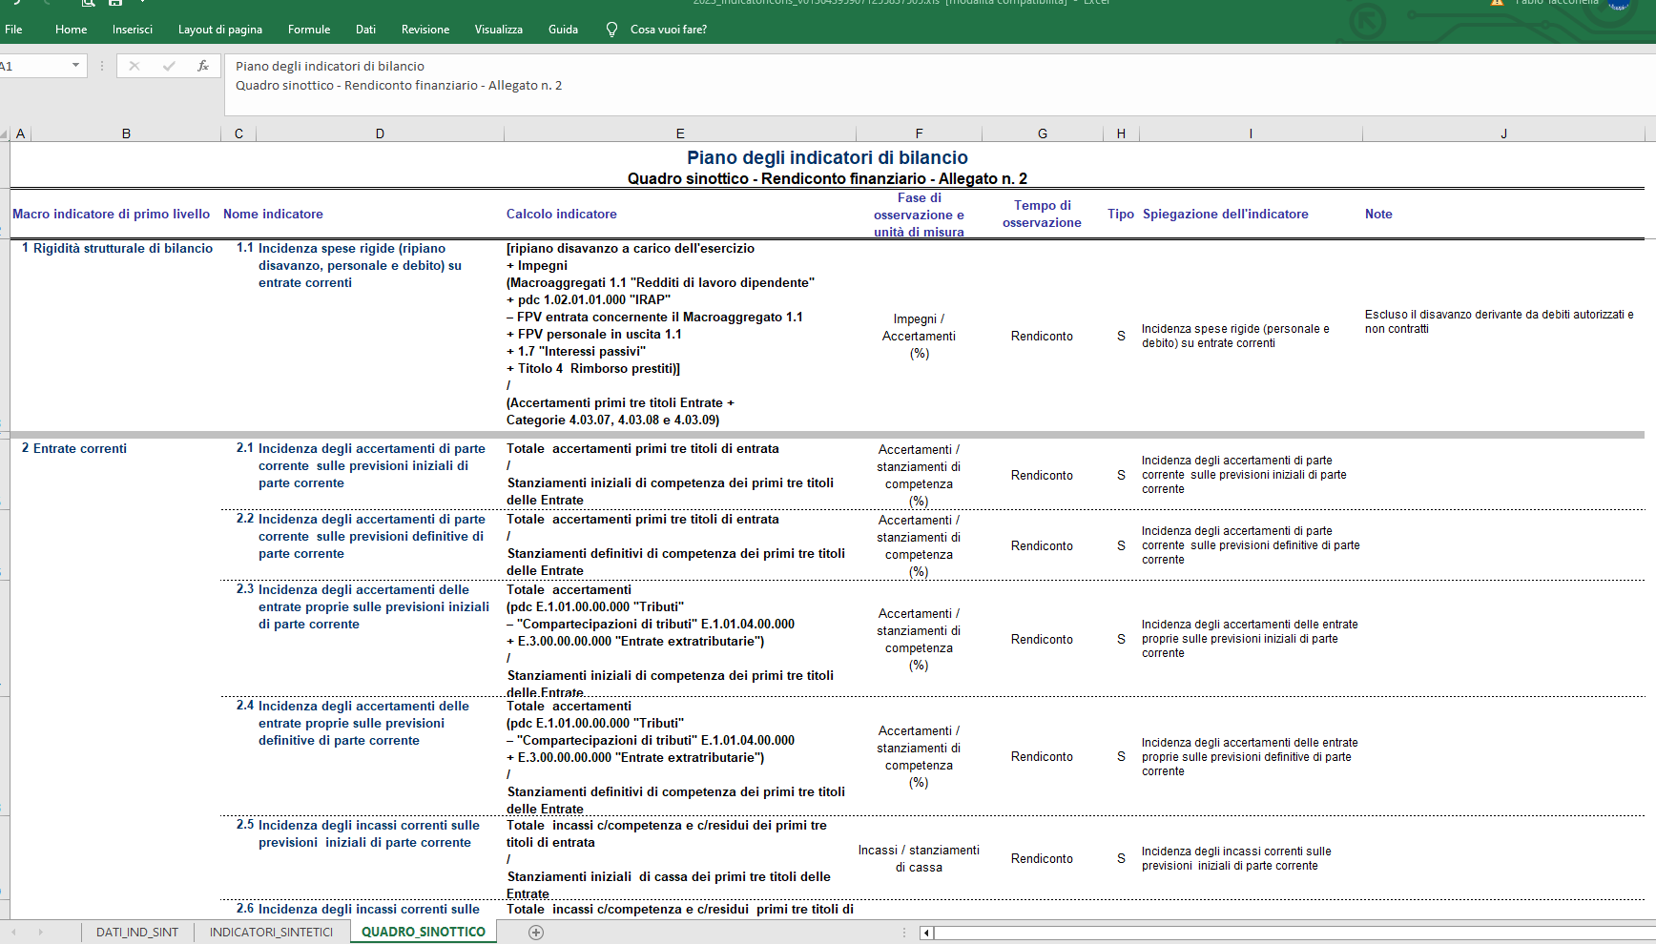This screenshot has height=944, width=1656.
Task: Click the 'Note' header cell
Action: click(1378, 214)
